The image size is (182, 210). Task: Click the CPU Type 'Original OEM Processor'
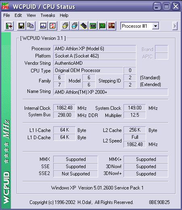tap(88, 70)
